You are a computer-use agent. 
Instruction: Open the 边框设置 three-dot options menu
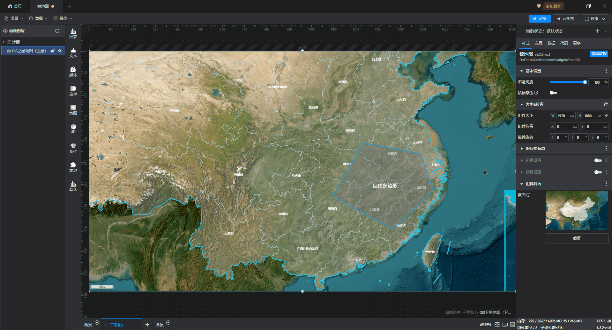606,160
